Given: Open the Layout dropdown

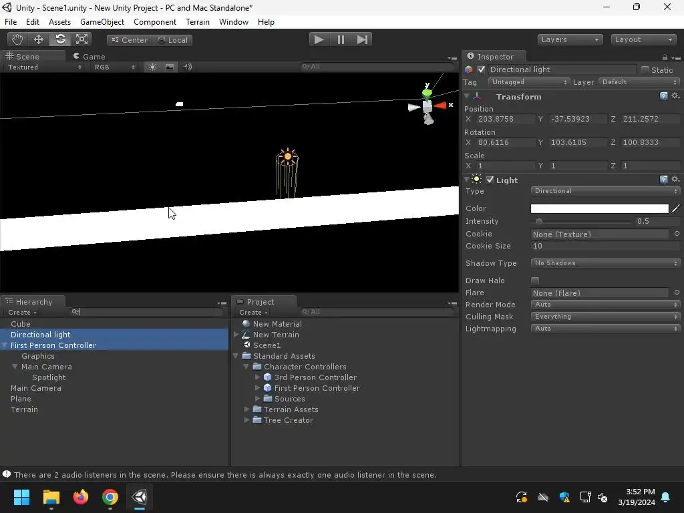Looking at the screenshot, I should tap(643, 39).
